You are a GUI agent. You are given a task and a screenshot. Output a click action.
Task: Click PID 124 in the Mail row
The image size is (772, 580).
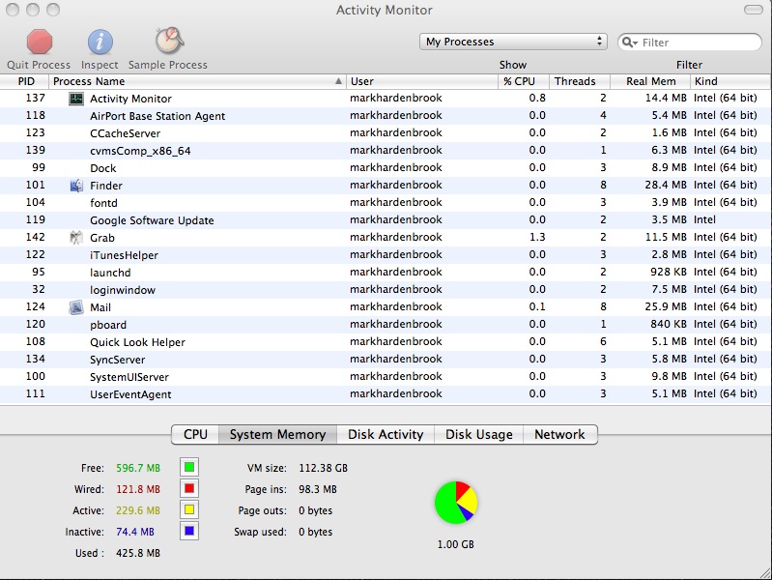tap(36, 307)
